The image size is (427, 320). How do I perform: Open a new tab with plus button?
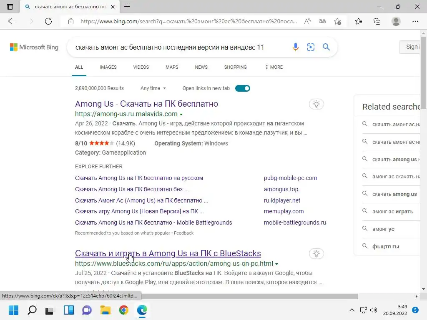(127, 7)
